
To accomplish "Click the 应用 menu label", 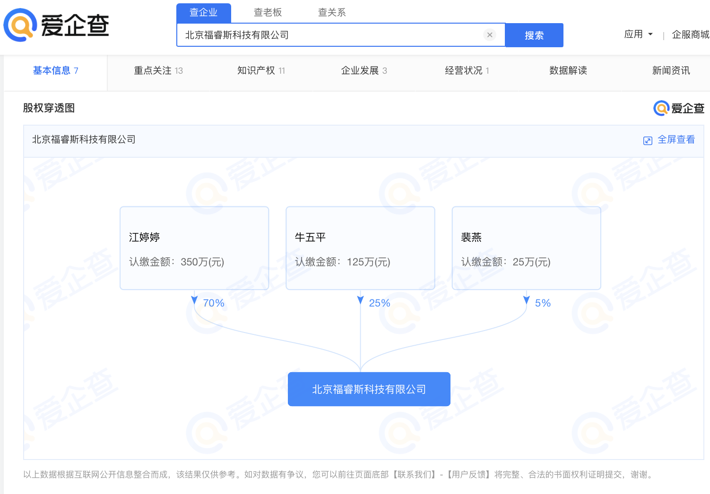I will (633, 34).
